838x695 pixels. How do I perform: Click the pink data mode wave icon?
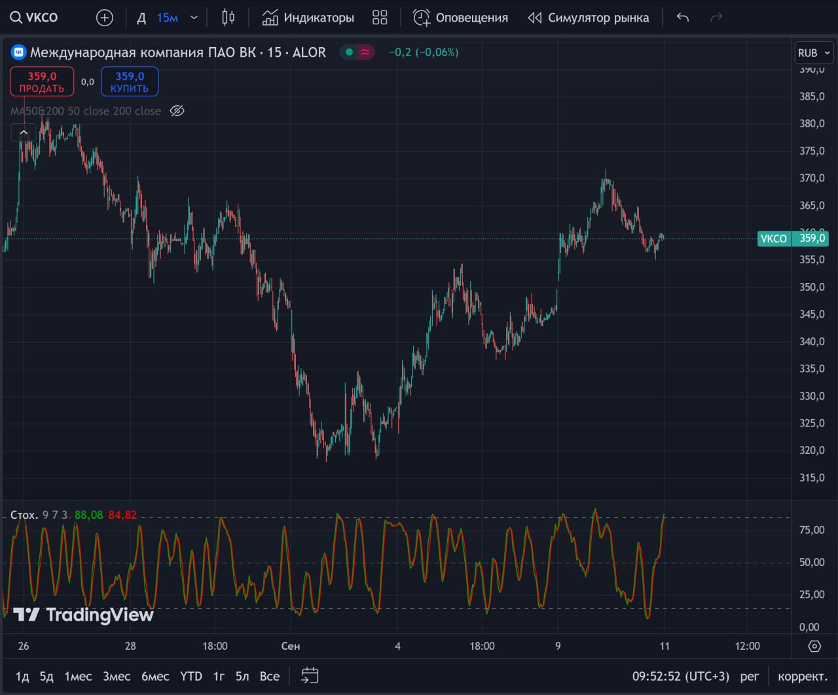365,52
